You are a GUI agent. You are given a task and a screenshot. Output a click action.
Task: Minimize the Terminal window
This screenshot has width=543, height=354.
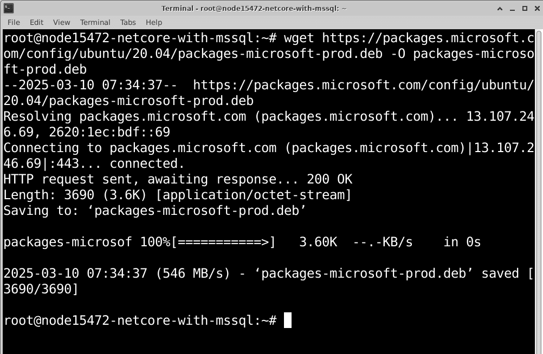coord(512,8)
